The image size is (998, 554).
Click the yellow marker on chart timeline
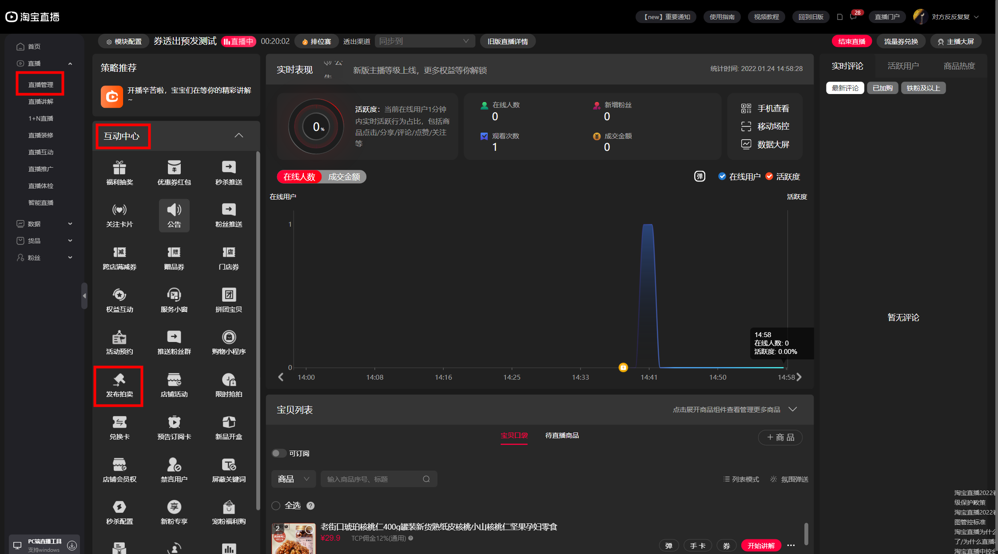point(623,367)
